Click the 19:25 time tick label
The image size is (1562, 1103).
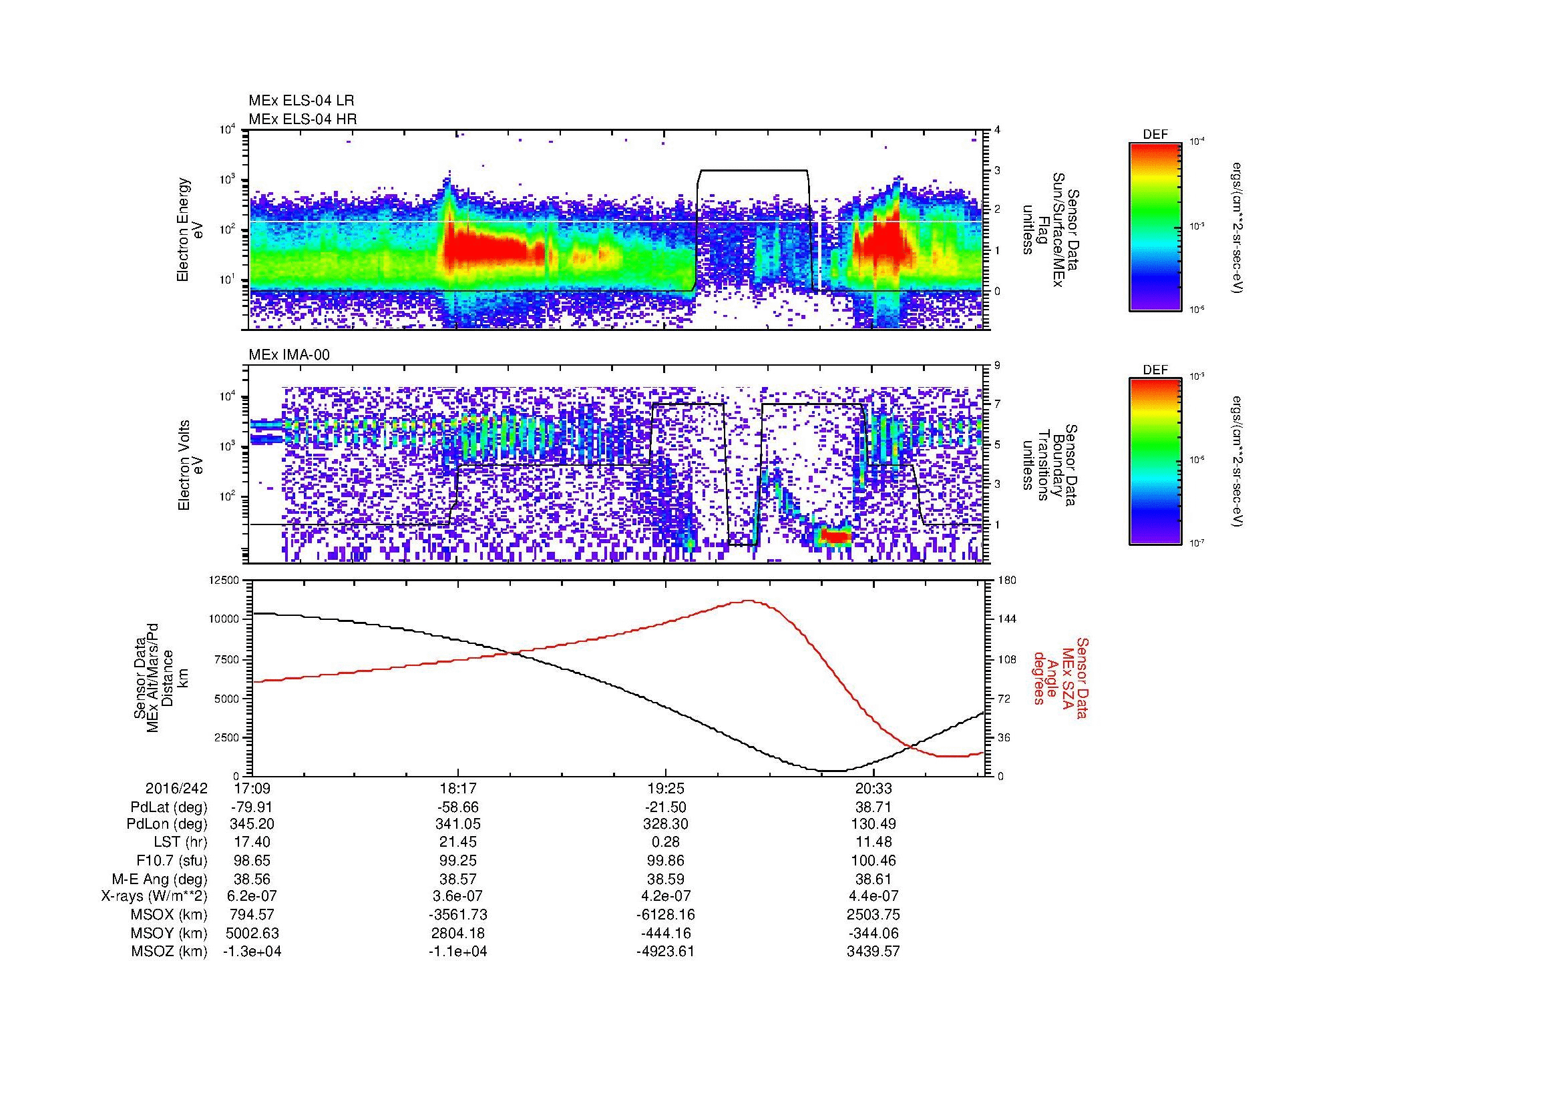[666, 789]
